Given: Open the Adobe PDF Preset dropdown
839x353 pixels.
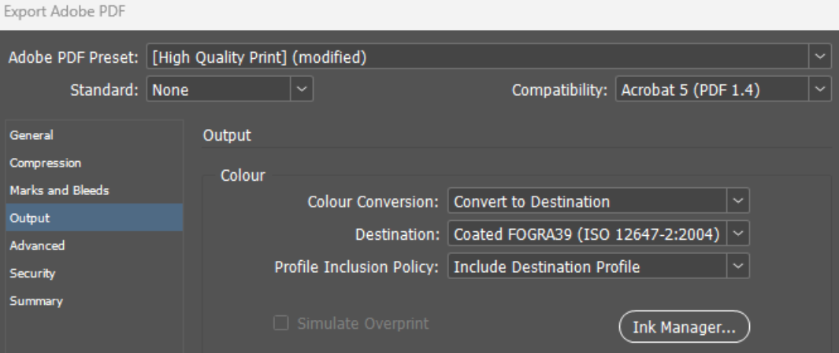Looking at the screenshot, I should (481, 57).
